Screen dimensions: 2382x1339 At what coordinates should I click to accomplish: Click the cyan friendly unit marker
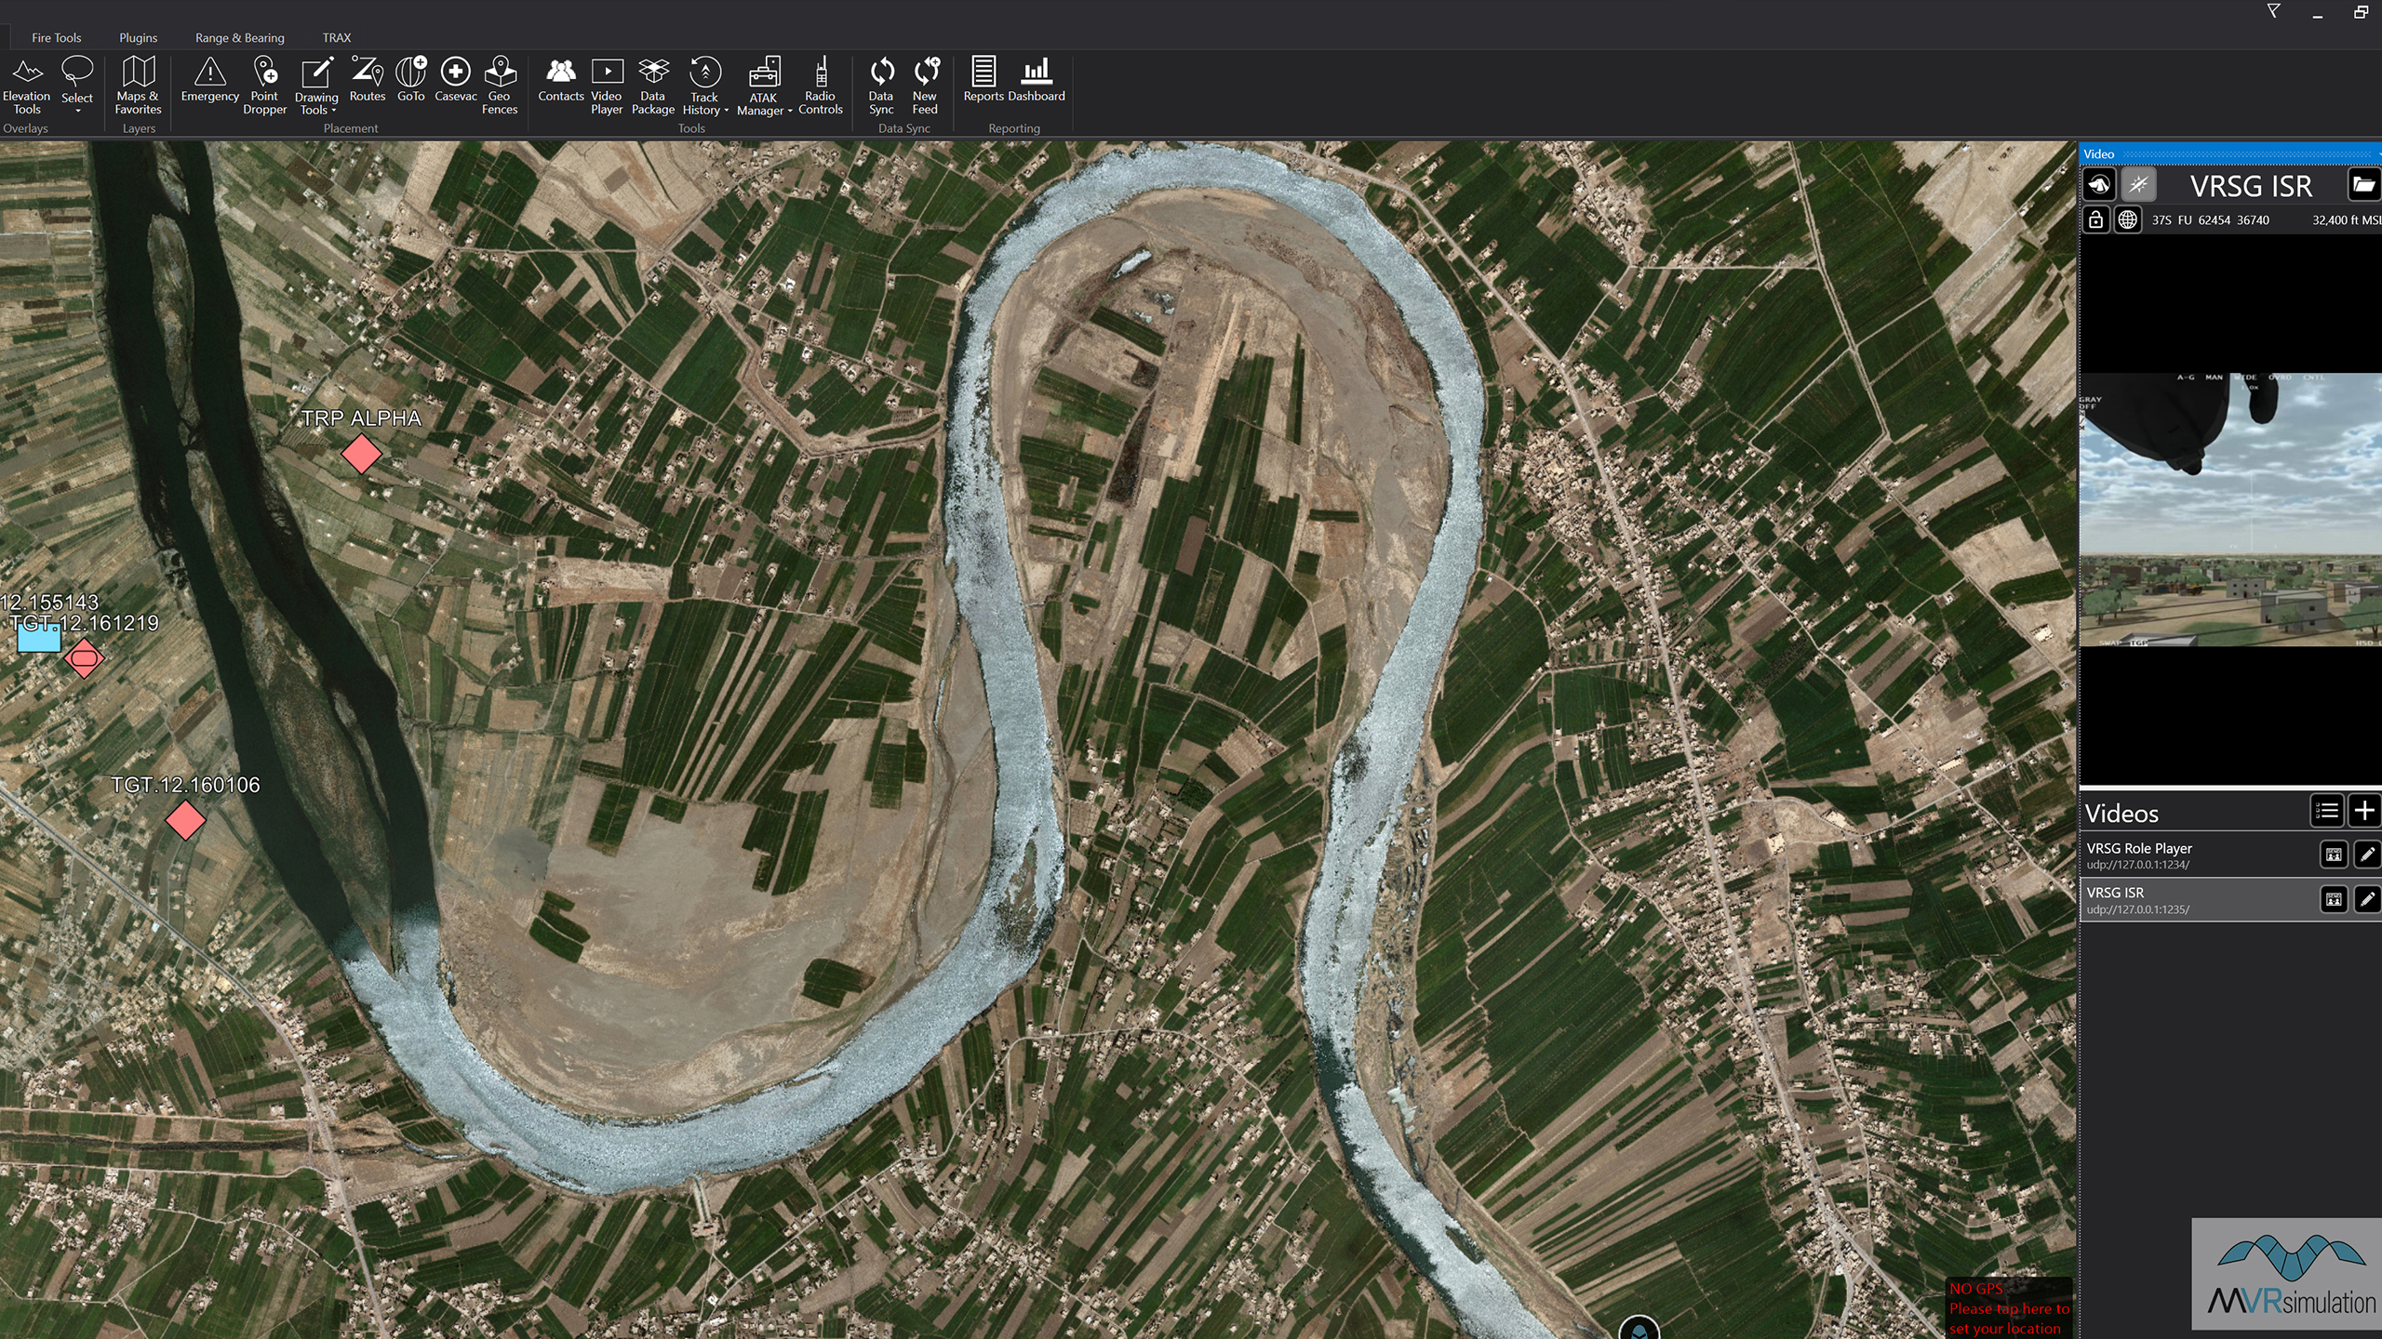coord(39,639)
